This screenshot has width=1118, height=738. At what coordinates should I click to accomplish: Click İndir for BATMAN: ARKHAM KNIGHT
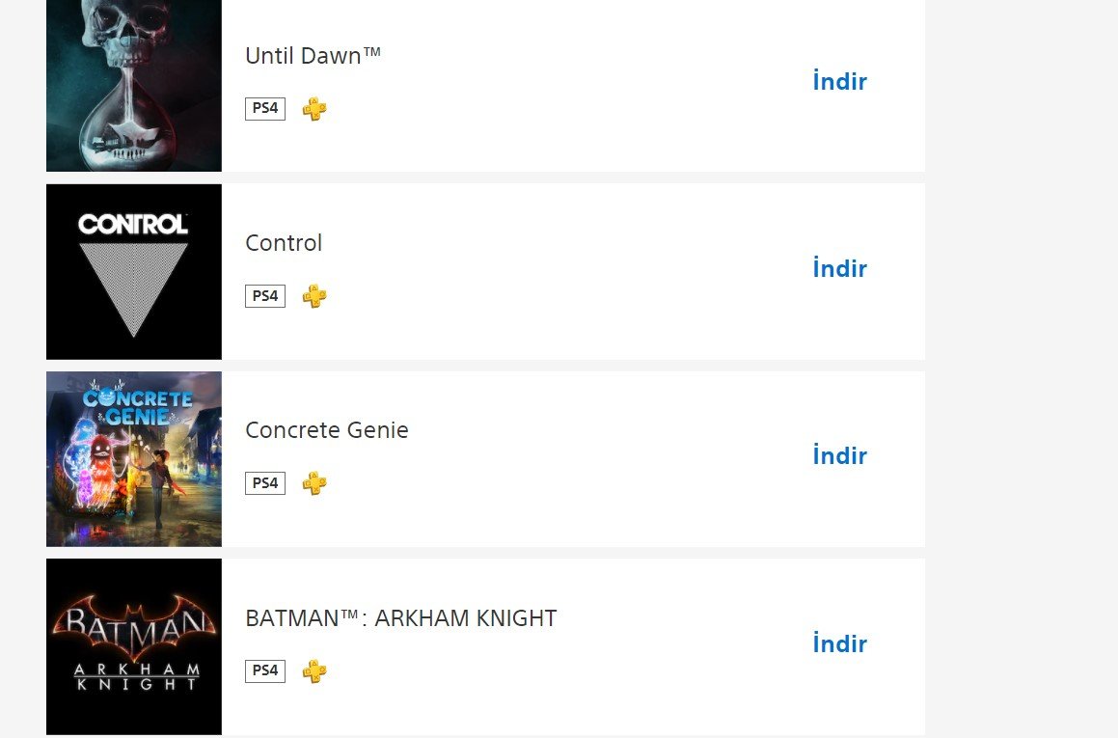(840, 643)
